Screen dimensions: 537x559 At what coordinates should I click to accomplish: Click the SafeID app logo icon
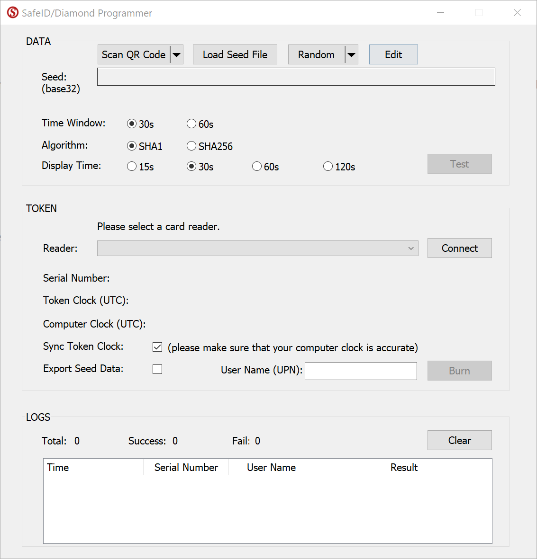(x=13, y=13)
